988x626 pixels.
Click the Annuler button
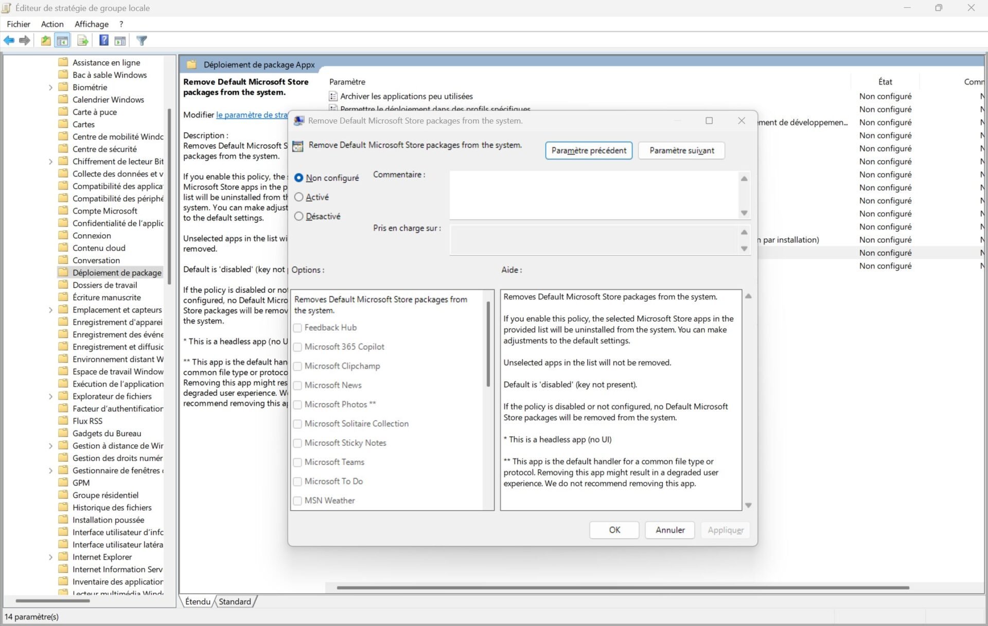(x=669, y=530)
